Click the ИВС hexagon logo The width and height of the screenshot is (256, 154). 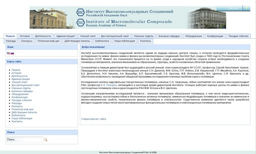pyautogui.click(x=80, y=12)
